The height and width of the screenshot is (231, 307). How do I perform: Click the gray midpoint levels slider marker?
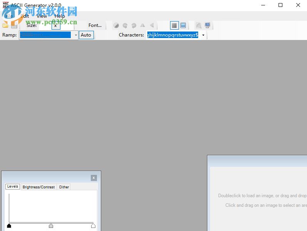click(51, 226)
